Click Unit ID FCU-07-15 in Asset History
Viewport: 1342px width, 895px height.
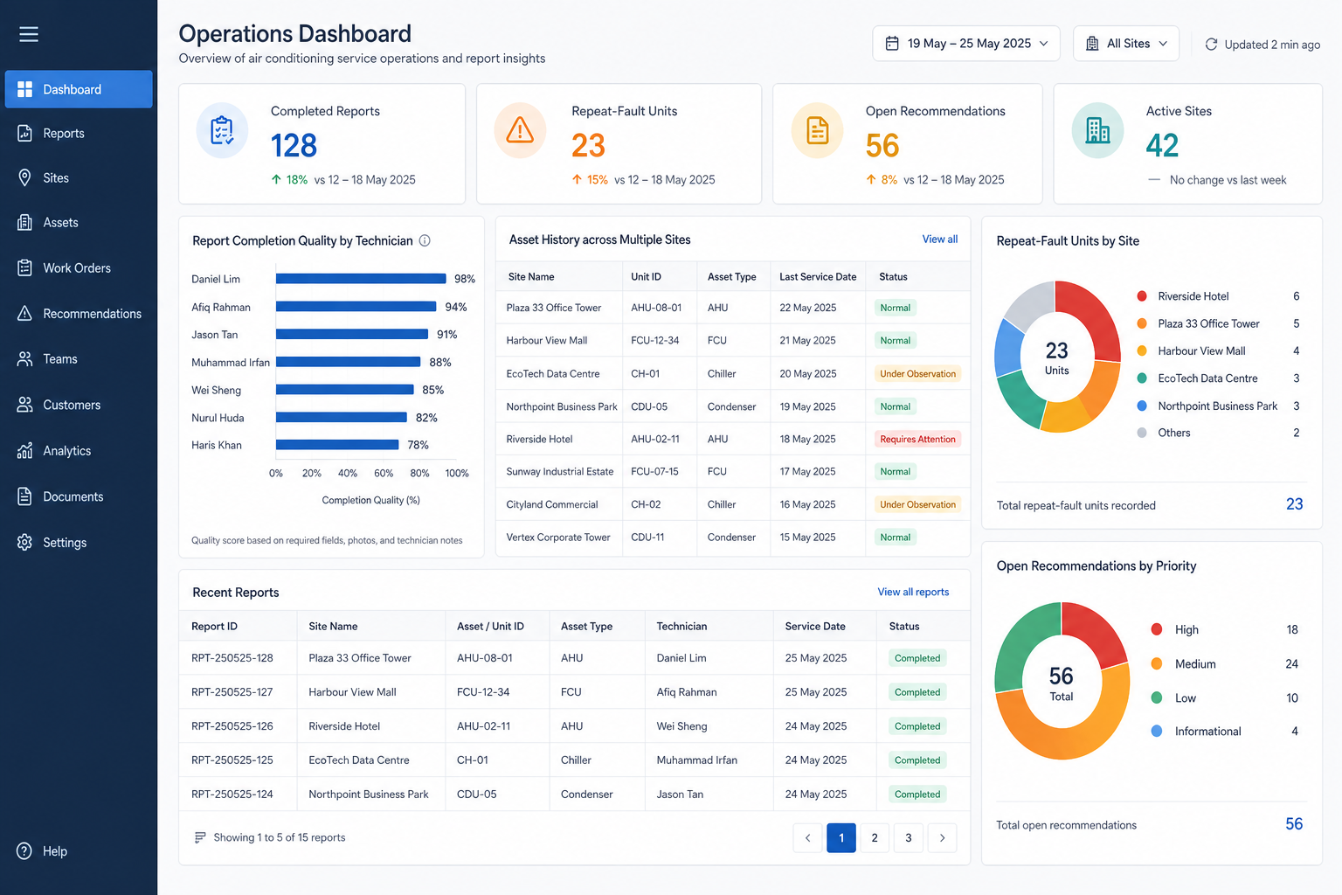654,471
